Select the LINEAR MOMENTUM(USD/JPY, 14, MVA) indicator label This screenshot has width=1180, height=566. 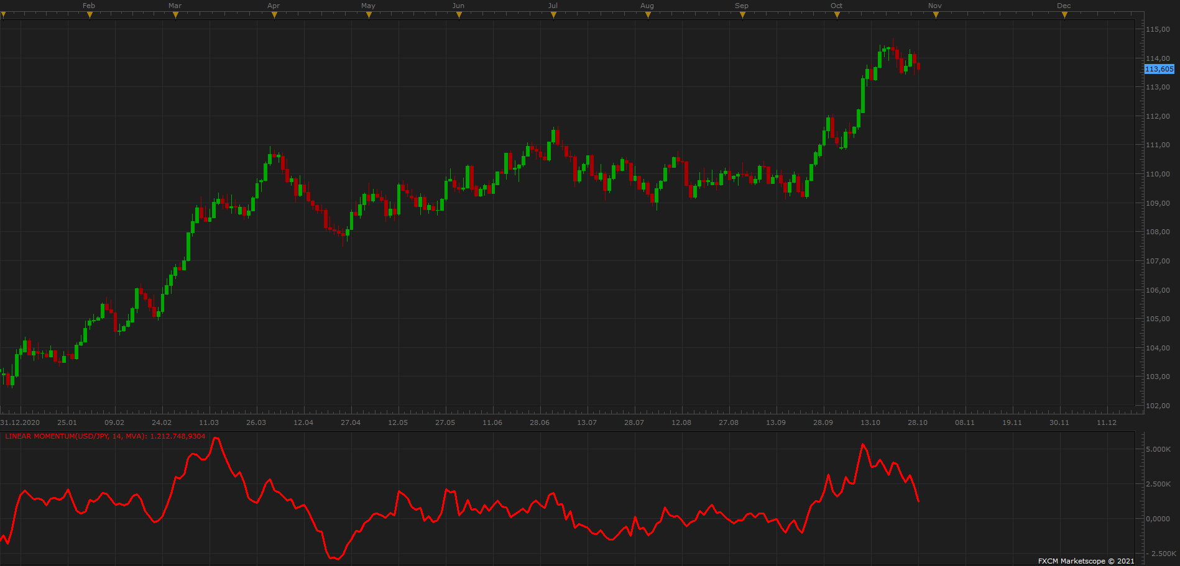(x=105, y=436)
